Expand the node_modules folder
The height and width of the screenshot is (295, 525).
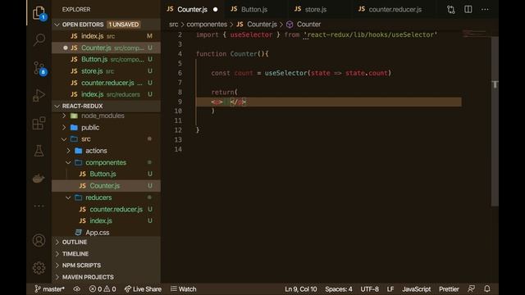(64, 116)
